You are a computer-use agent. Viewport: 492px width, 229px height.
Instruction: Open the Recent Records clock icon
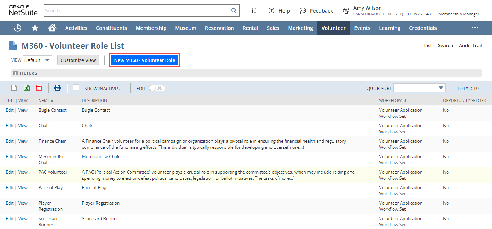(x=18, y=28)
